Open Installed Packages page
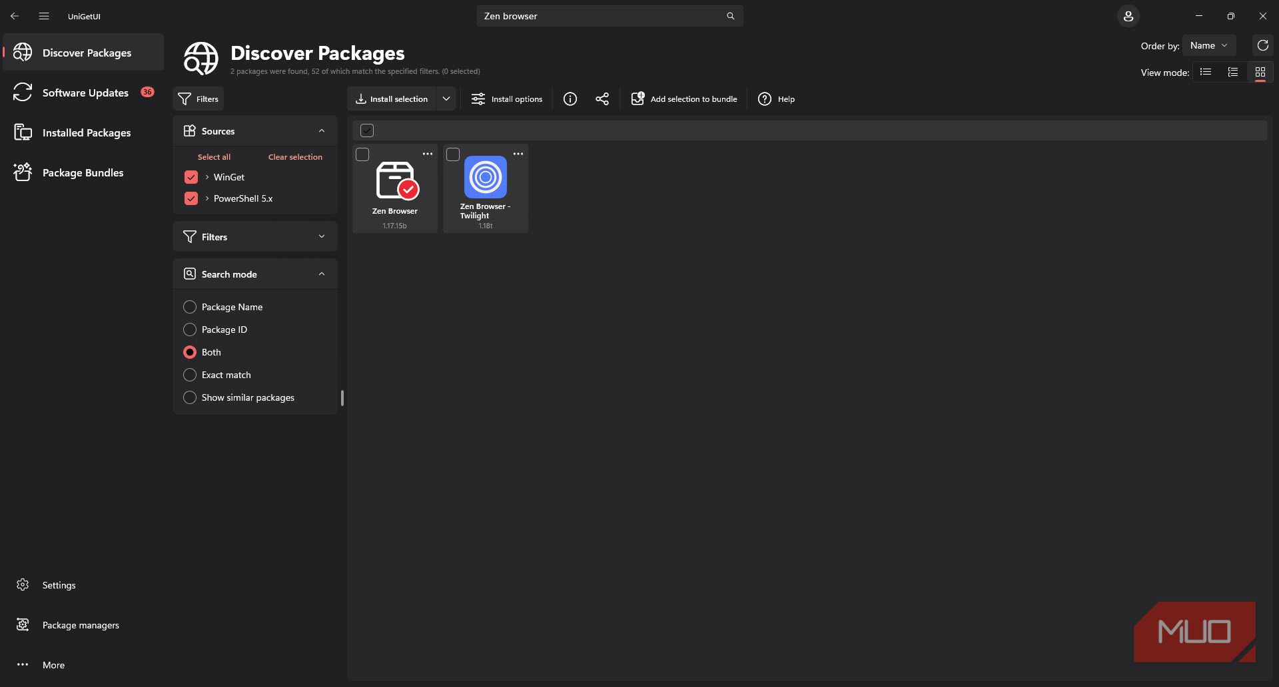This screenshot has height=687, width=1279. coord(84,132)
